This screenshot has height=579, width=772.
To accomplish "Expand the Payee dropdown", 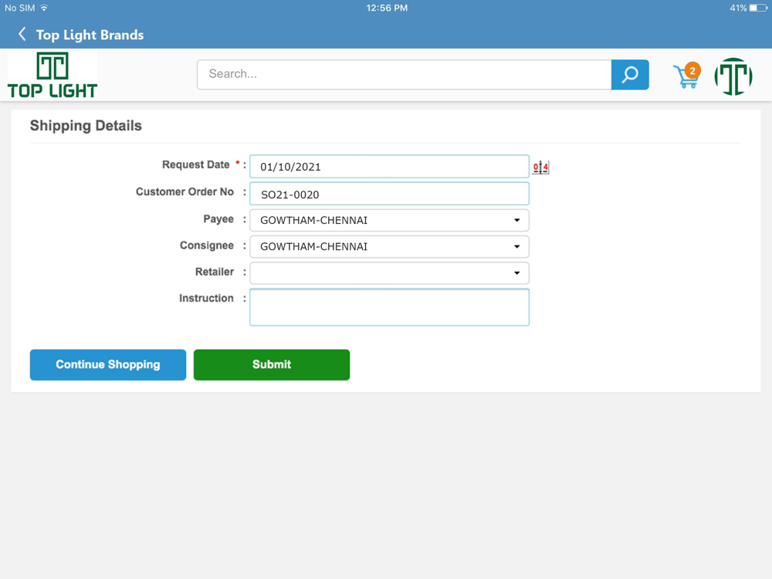I will coord(389,220).
